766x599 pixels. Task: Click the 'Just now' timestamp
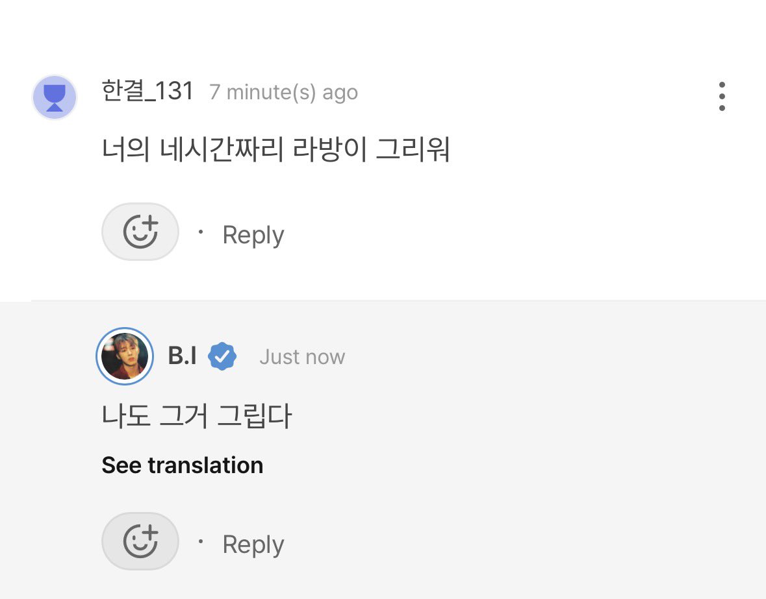tap(302, 356)
